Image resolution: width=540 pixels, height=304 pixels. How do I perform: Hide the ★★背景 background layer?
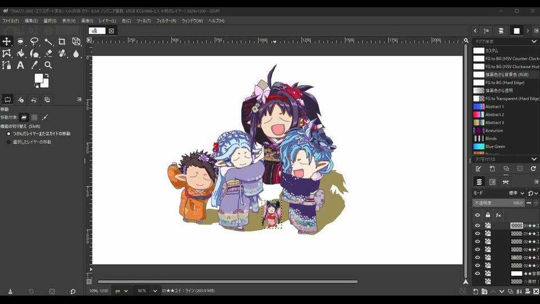(478, 274)
